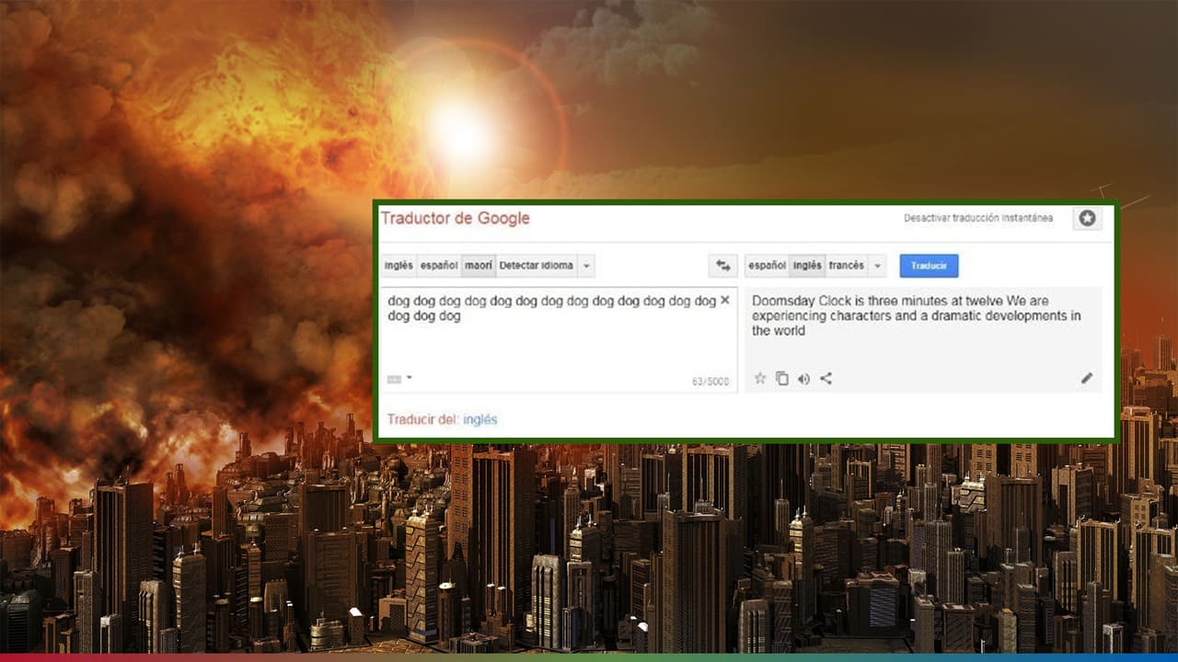Screen dimensions: 1178x662
Task: Switch target language to francés
Action: (846, 266)
